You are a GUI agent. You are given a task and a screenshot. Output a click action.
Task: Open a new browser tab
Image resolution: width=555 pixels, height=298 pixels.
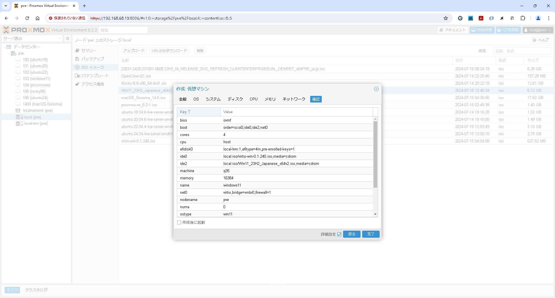pos(84,6)
